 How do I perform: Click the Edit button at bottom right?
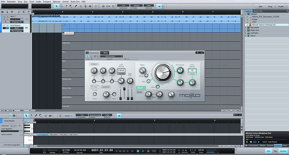pyautogui.click(x=268, y=151)
